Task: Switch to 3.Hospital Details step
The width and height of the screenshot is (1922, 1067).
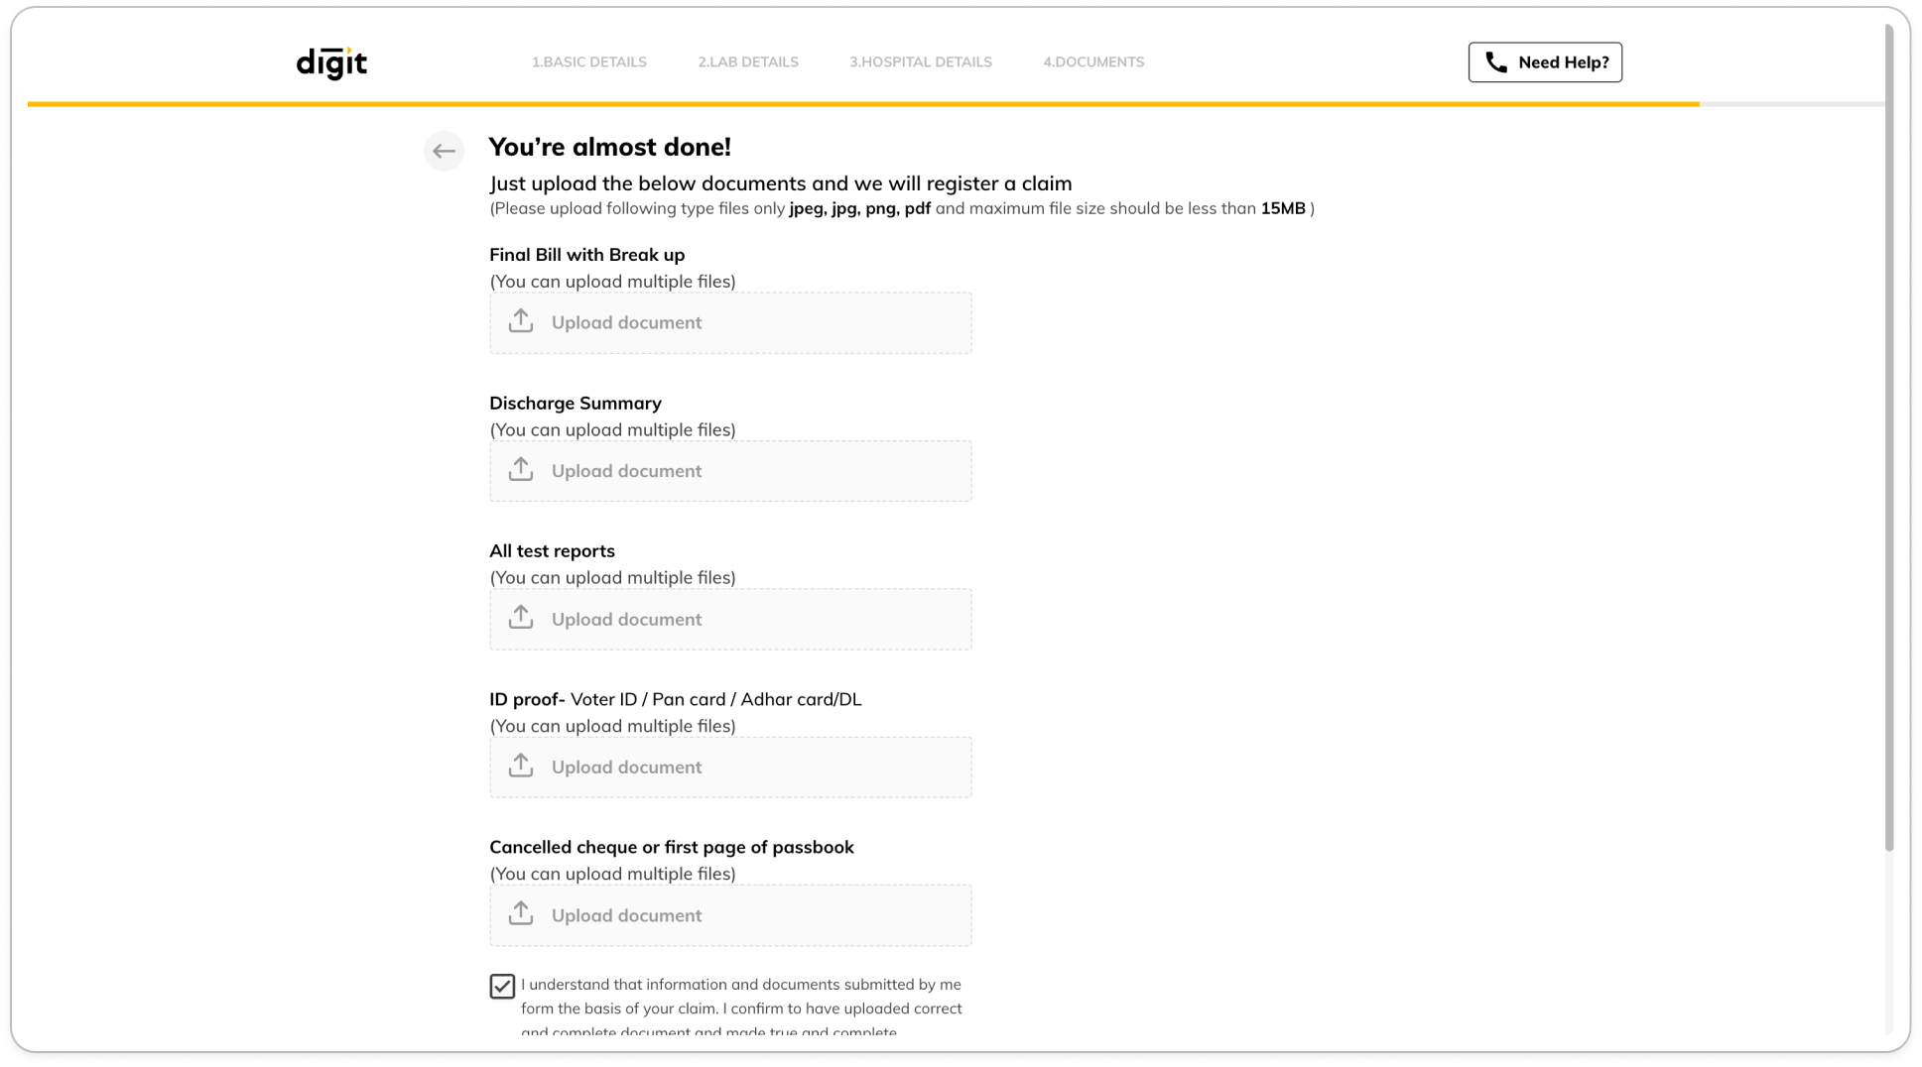Action: point(921,61)
